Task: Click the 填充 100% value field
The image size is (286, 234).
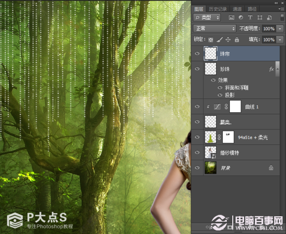Action: click(269, 39)
